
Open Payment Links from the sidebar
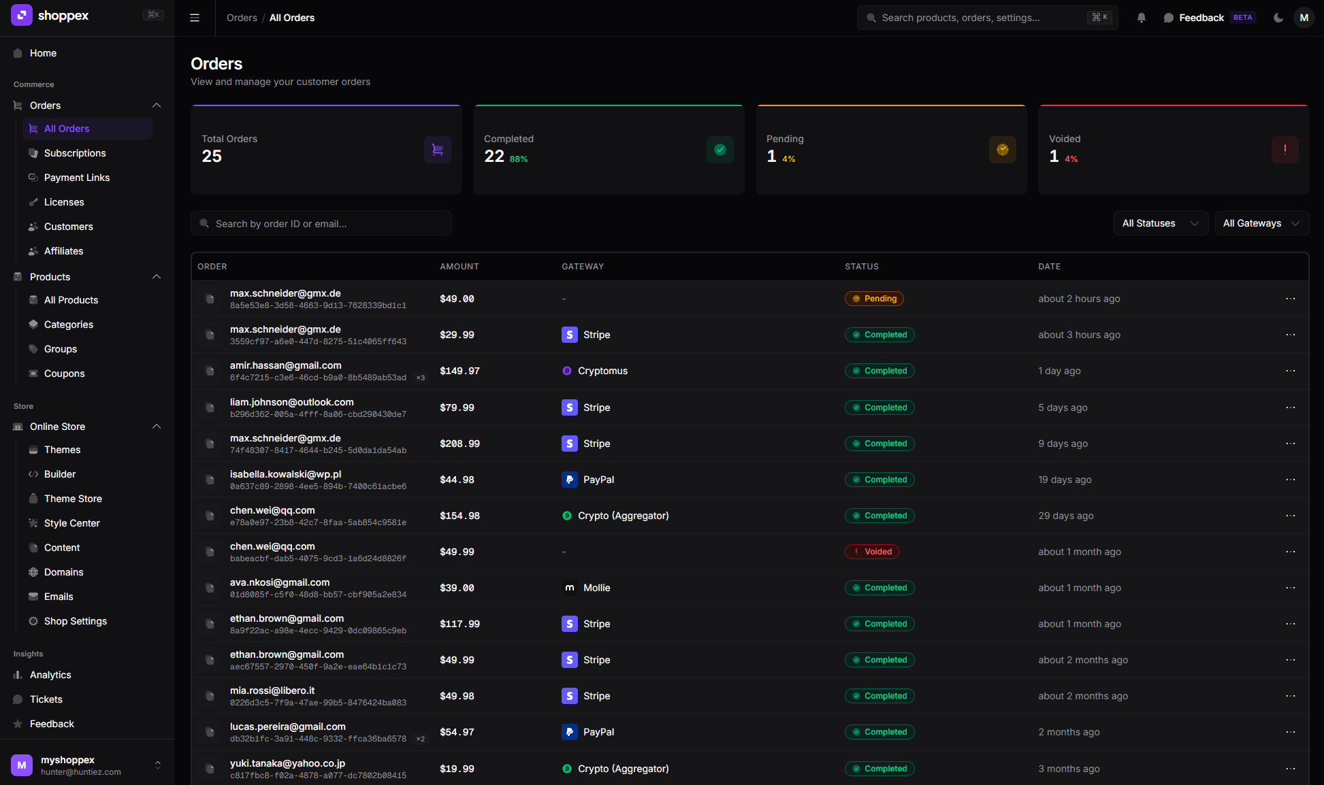click(x=77, y=178)
